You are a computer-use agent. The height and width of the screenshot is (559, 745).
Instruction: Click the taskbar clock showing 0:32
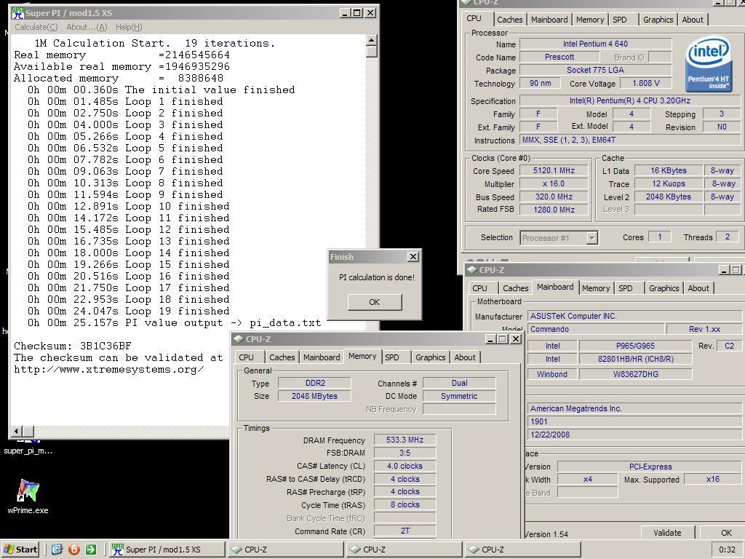728,550
